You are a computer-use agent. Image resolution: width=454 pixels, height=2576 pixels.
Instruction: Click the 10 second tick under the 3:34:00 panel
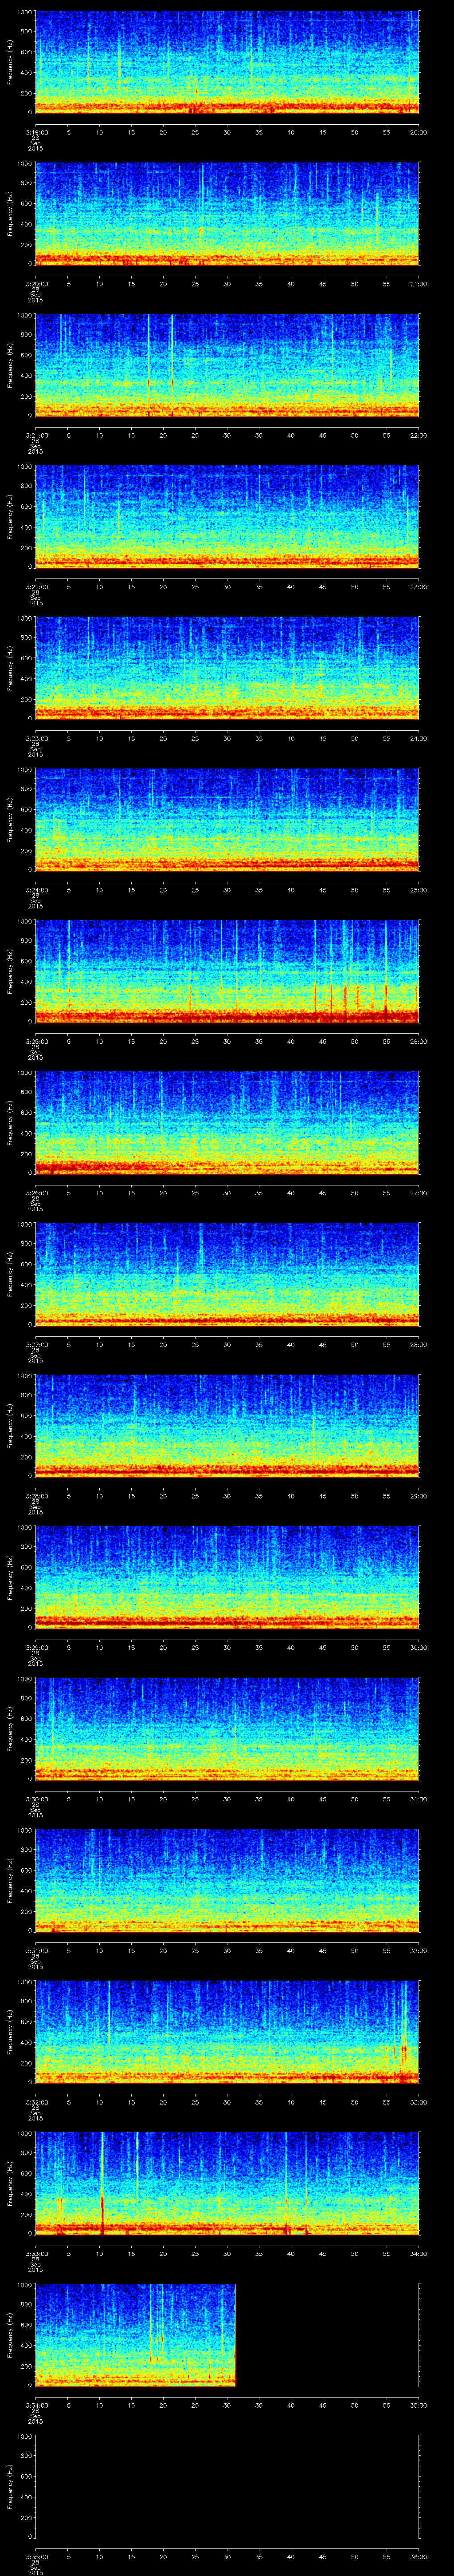coord(100,2405)
